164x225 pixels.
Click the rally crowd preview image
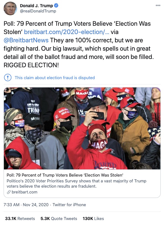point(82,129)
